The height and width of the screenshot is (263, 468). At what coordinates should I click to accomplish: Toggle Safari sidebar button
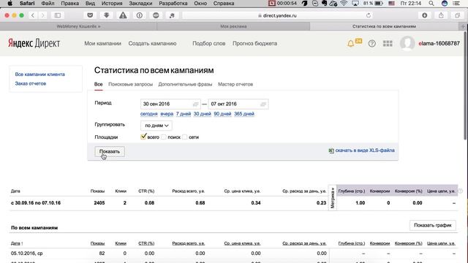point(58,15)
